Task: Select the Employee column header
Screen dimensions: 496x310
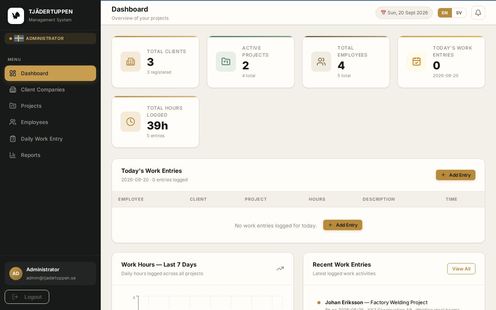Action: pos(131,199)
